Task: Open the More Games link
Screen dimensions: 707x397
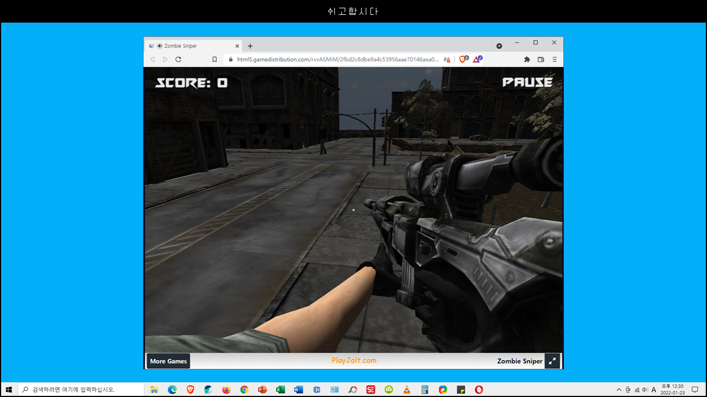Action: coord(168,361)
